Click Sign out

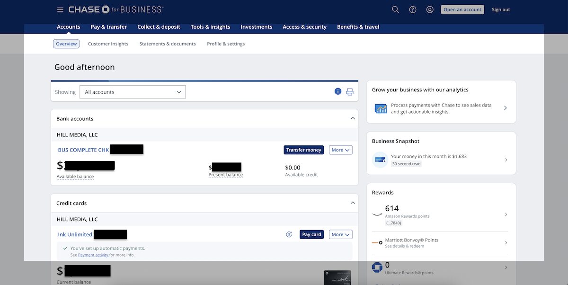(501, 9)
